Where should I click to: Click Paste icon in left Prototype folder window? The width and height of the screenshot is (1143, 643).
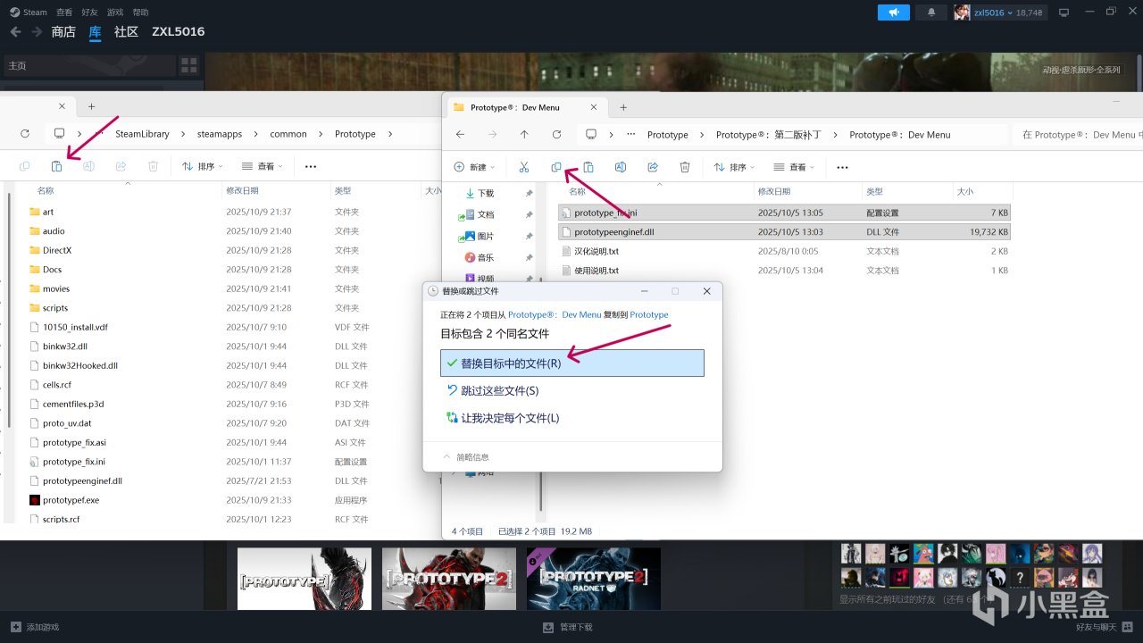(x=56, y=166)
